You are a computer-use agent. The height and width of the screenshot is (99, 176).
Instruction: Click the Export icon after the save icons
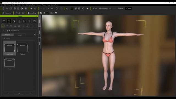tap(22, 9)
